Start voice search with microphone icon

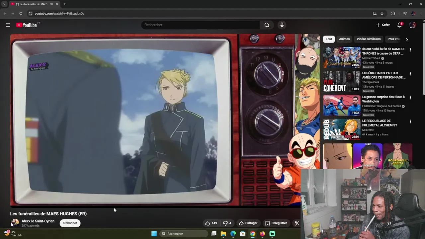(x=282, y=25)
